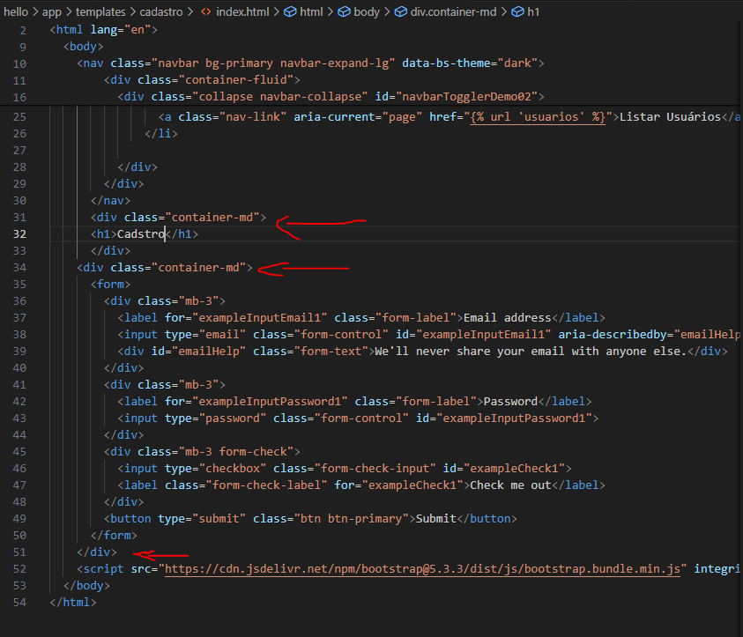
Task: Open the templates folder breadcrumb
Action: [x=100, y=12]
